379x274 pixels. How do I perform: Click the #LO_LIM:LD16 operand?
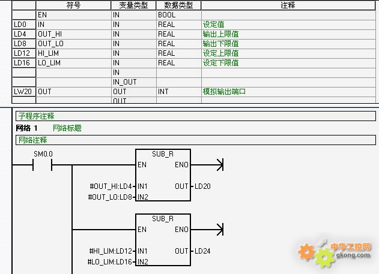coord(110,261)
